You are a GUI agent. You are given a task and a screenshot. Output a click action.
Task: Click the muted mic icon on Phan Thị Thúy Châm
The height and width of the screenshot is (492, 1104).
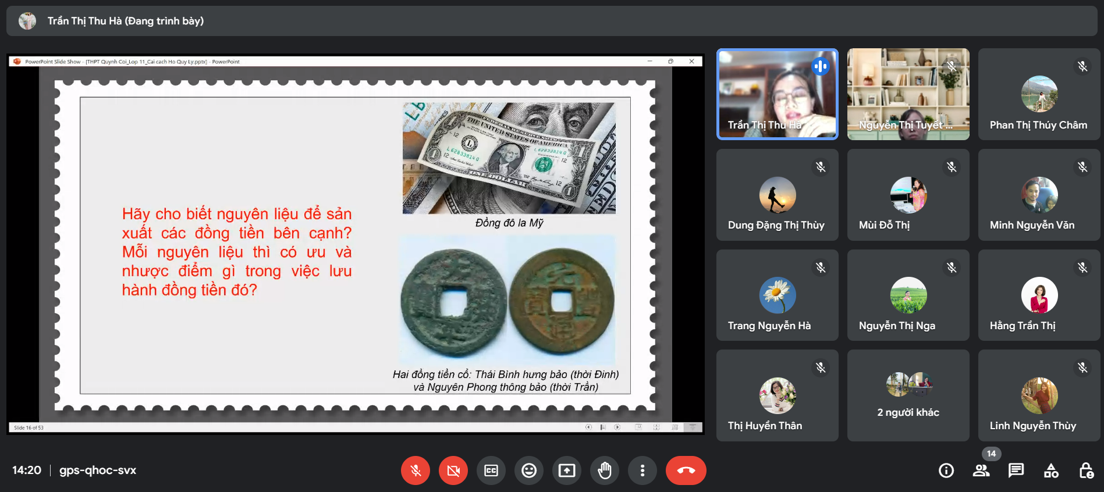pos(1082,66)
